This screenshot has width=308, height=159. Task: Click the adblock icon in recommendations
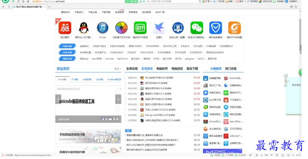pyautogui.click(x=226, y=136)
